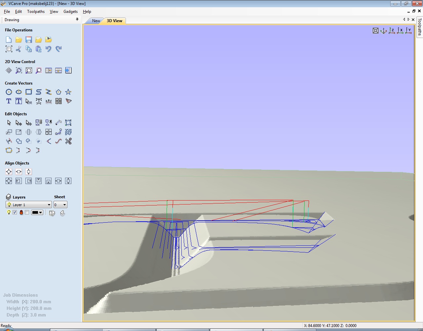423x331 pixels.
Task: Select the Zoom to box tool
Action: [x=19, y=70]
